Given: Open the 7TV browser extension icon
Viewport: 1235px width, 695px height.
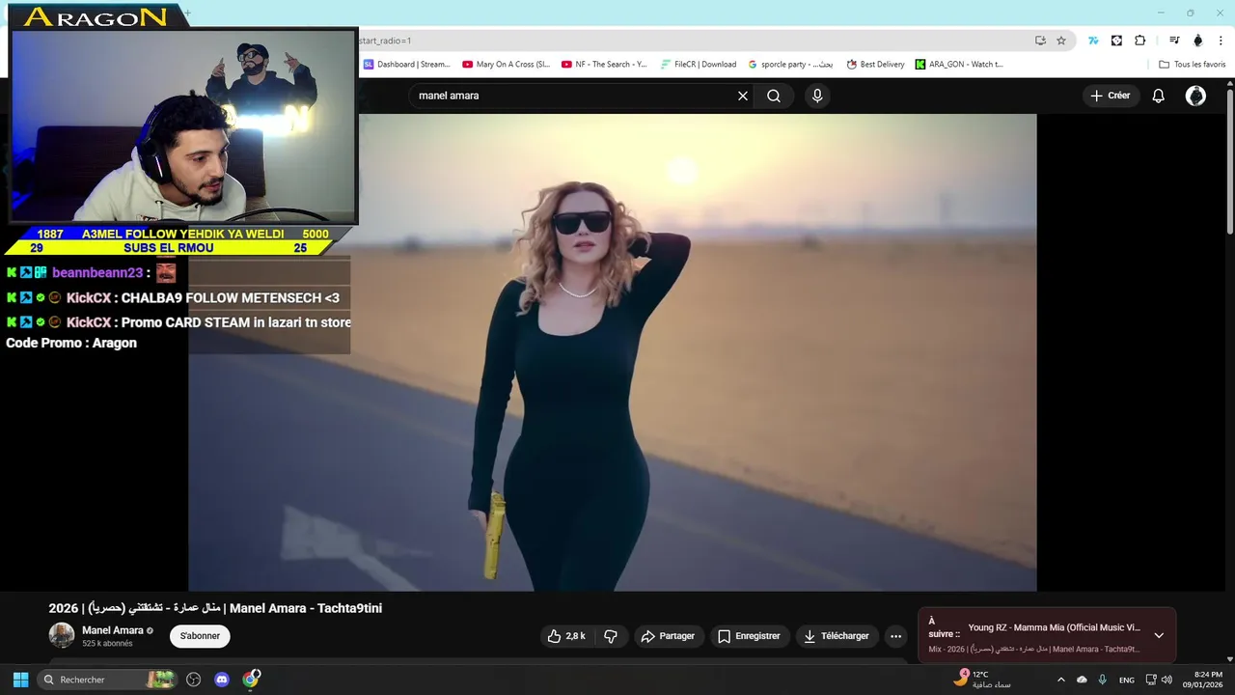Looking at the screenshot, I should pos(1093,41).
